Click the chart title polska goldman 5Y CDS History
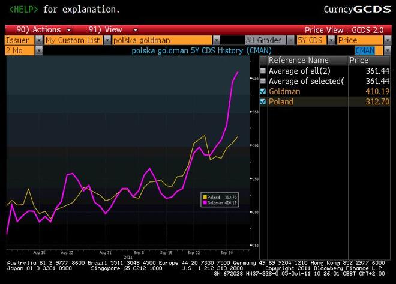This screenshot has height=284, width=396. (202, 50)
